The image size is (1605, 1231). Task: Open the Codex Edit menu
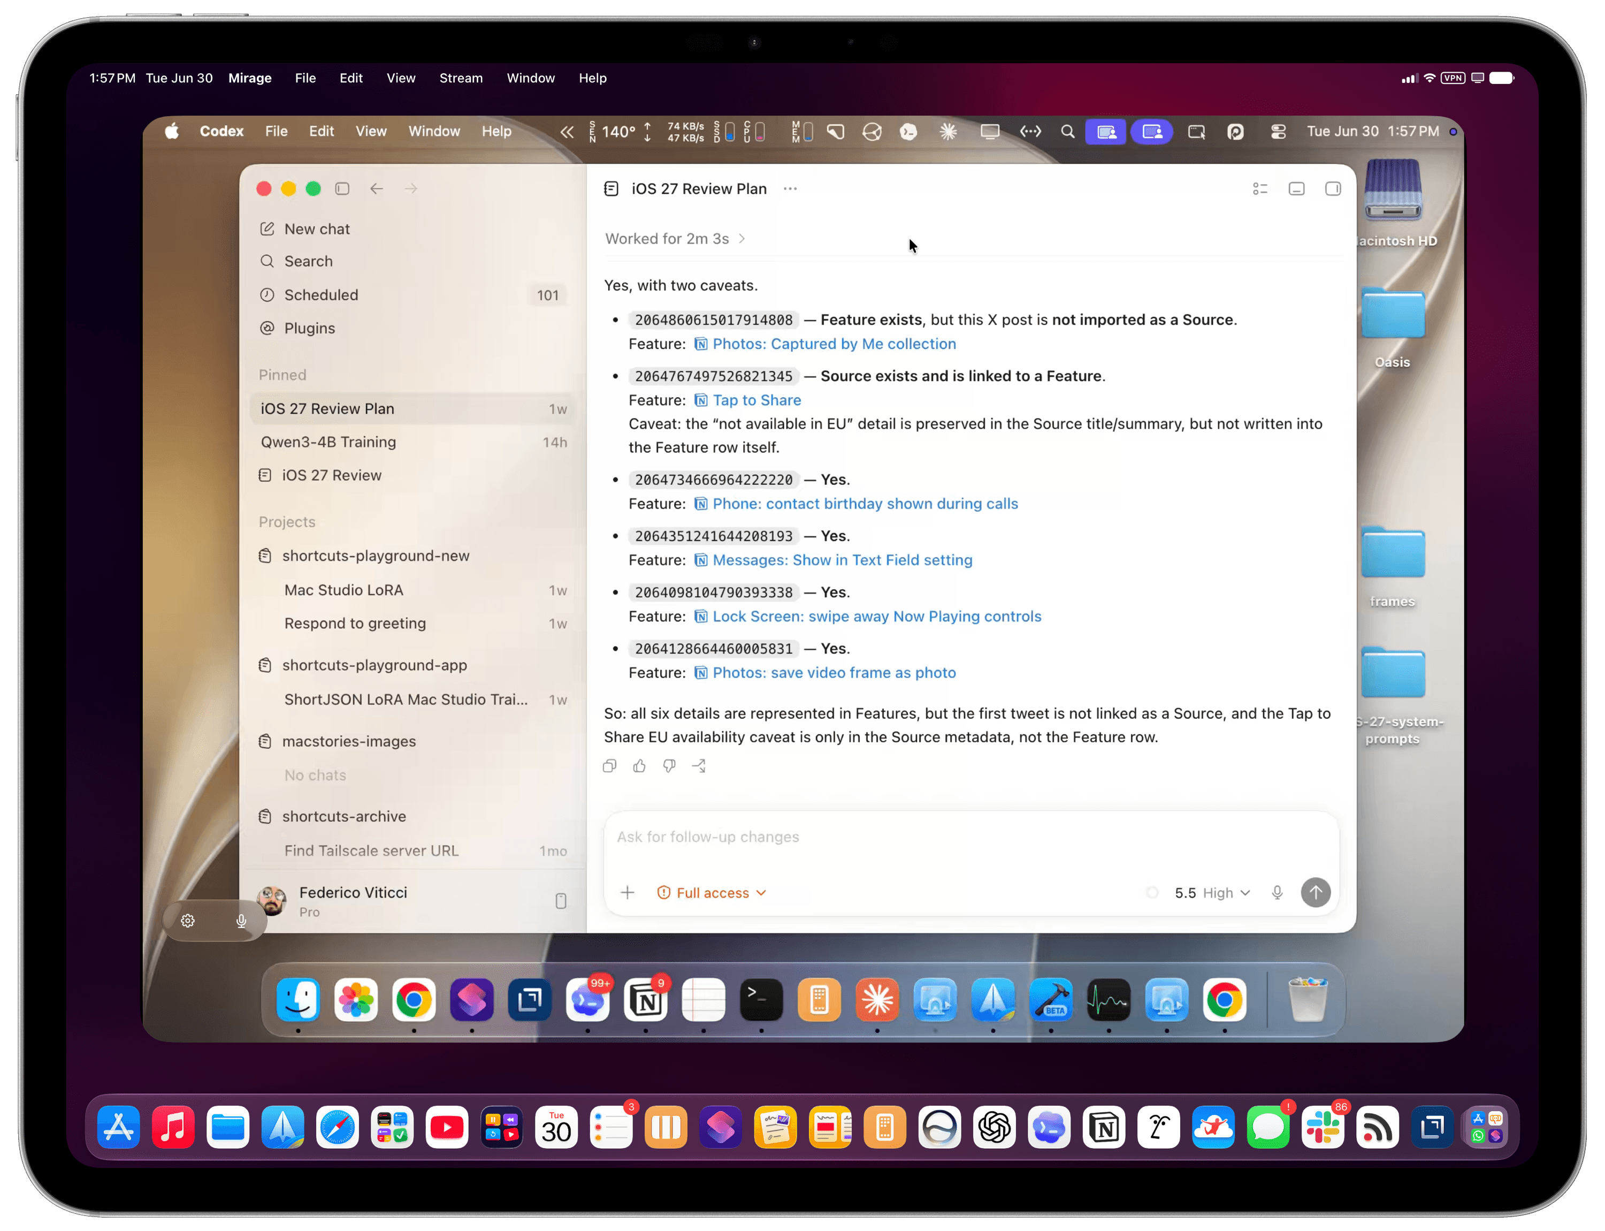click(321, 131)
